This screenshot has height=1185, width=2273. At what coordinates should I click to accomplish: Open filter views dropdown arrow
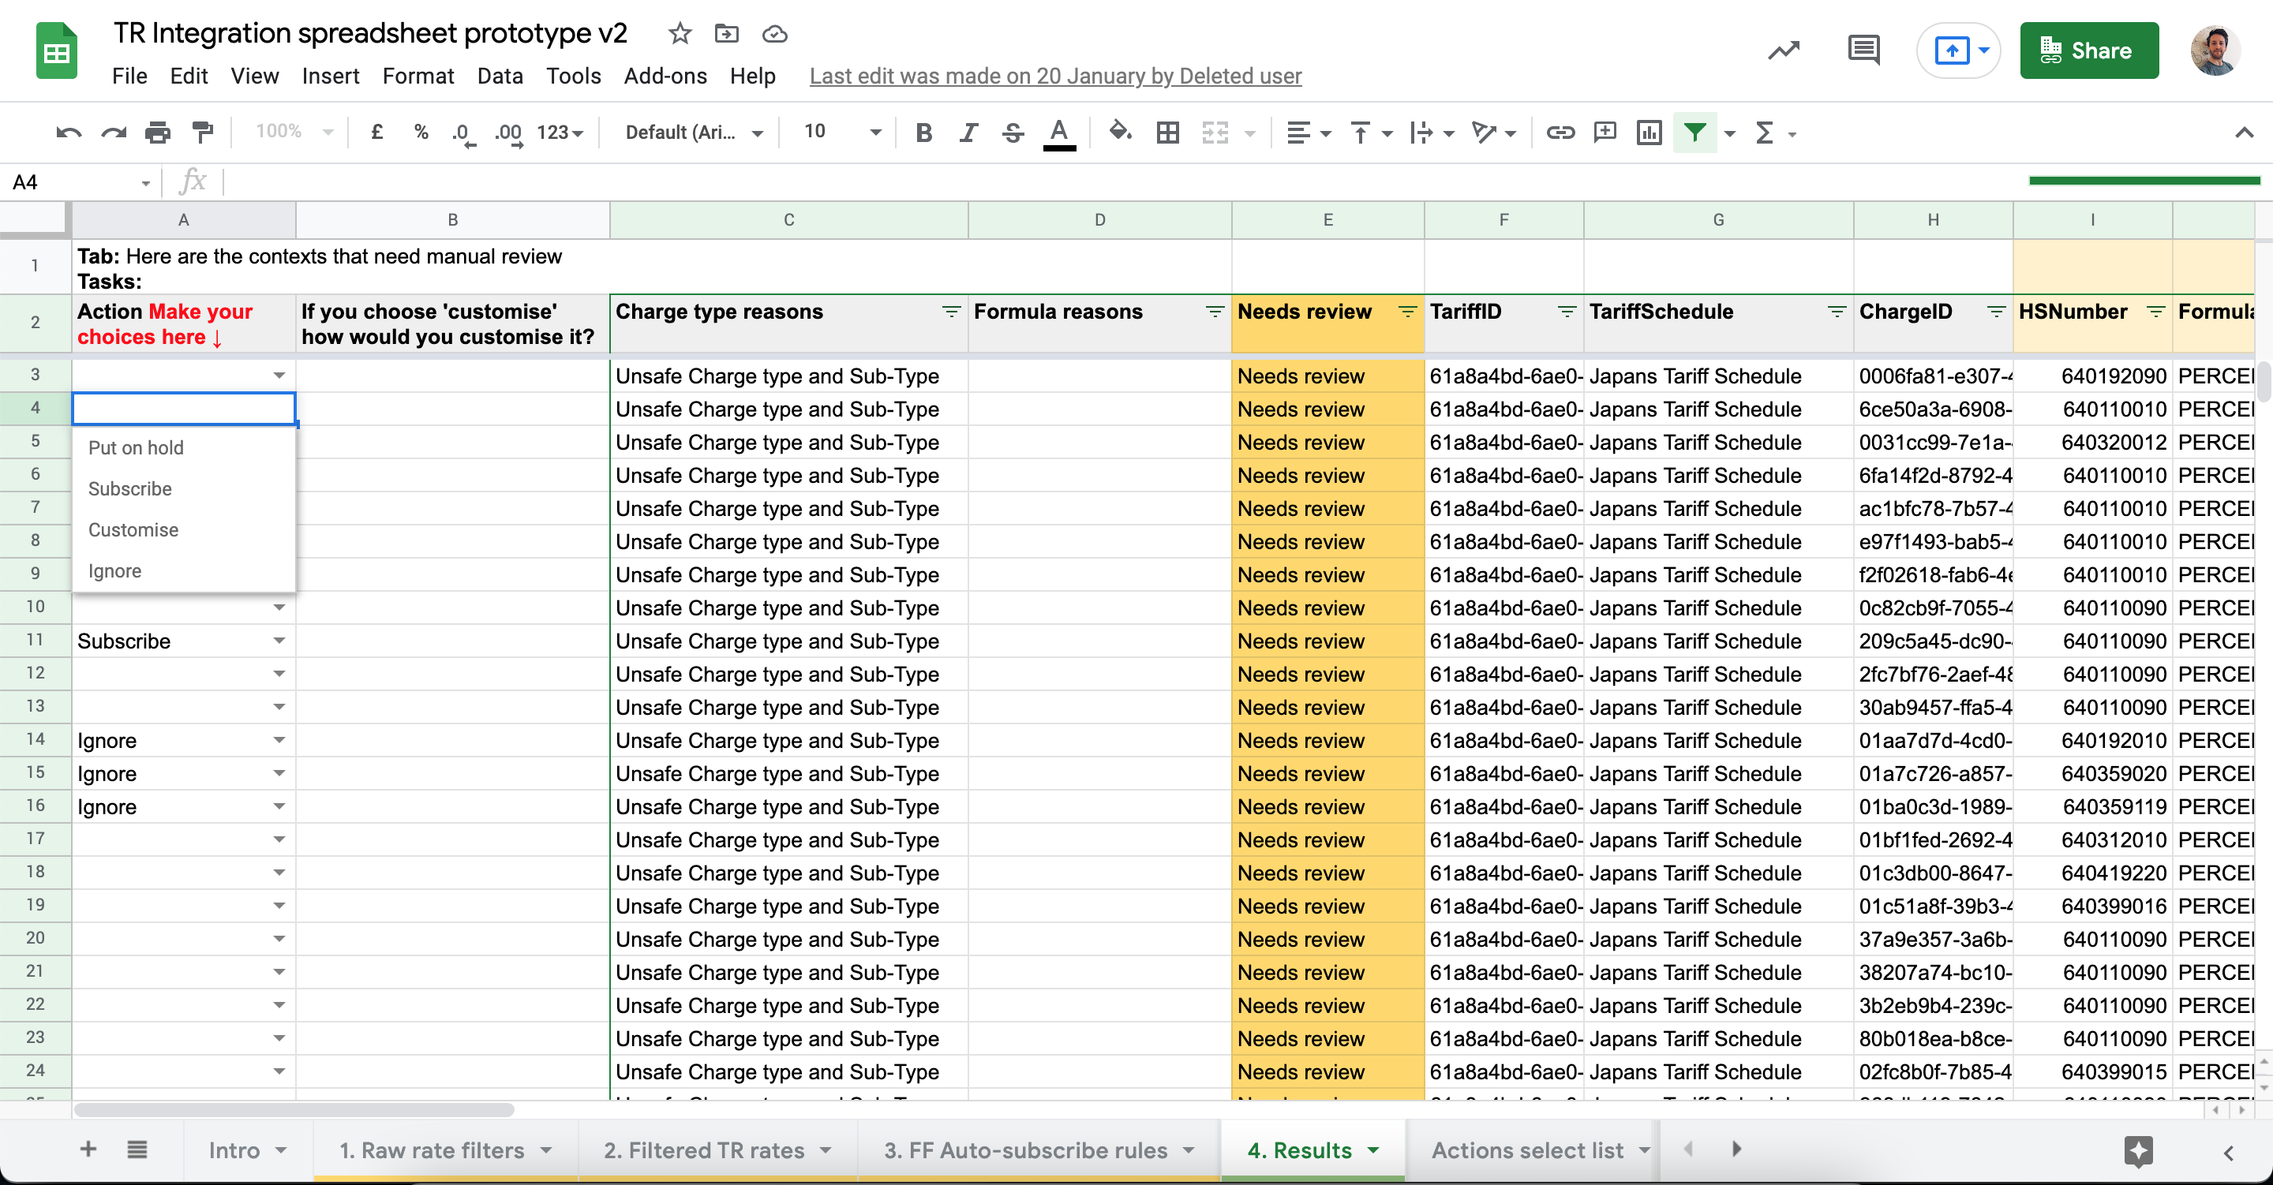pos(1729,134)
